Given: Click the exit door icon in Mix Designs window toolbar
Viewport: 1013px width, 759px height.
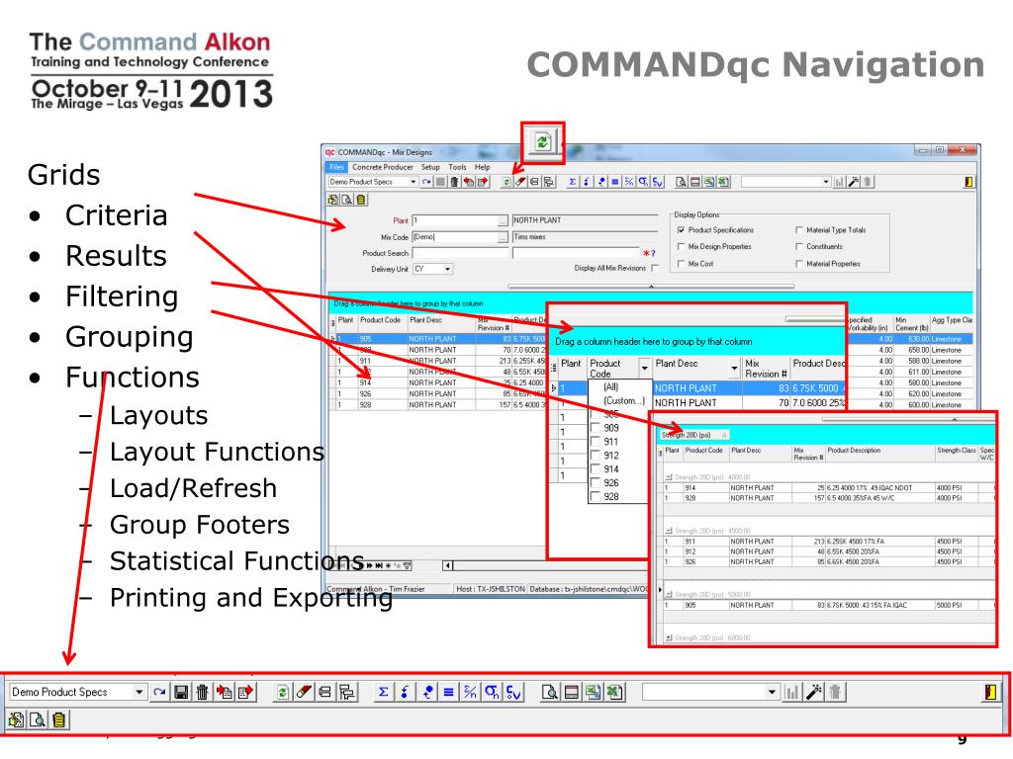Looking at the screenshot, I should tap(967, 182).
